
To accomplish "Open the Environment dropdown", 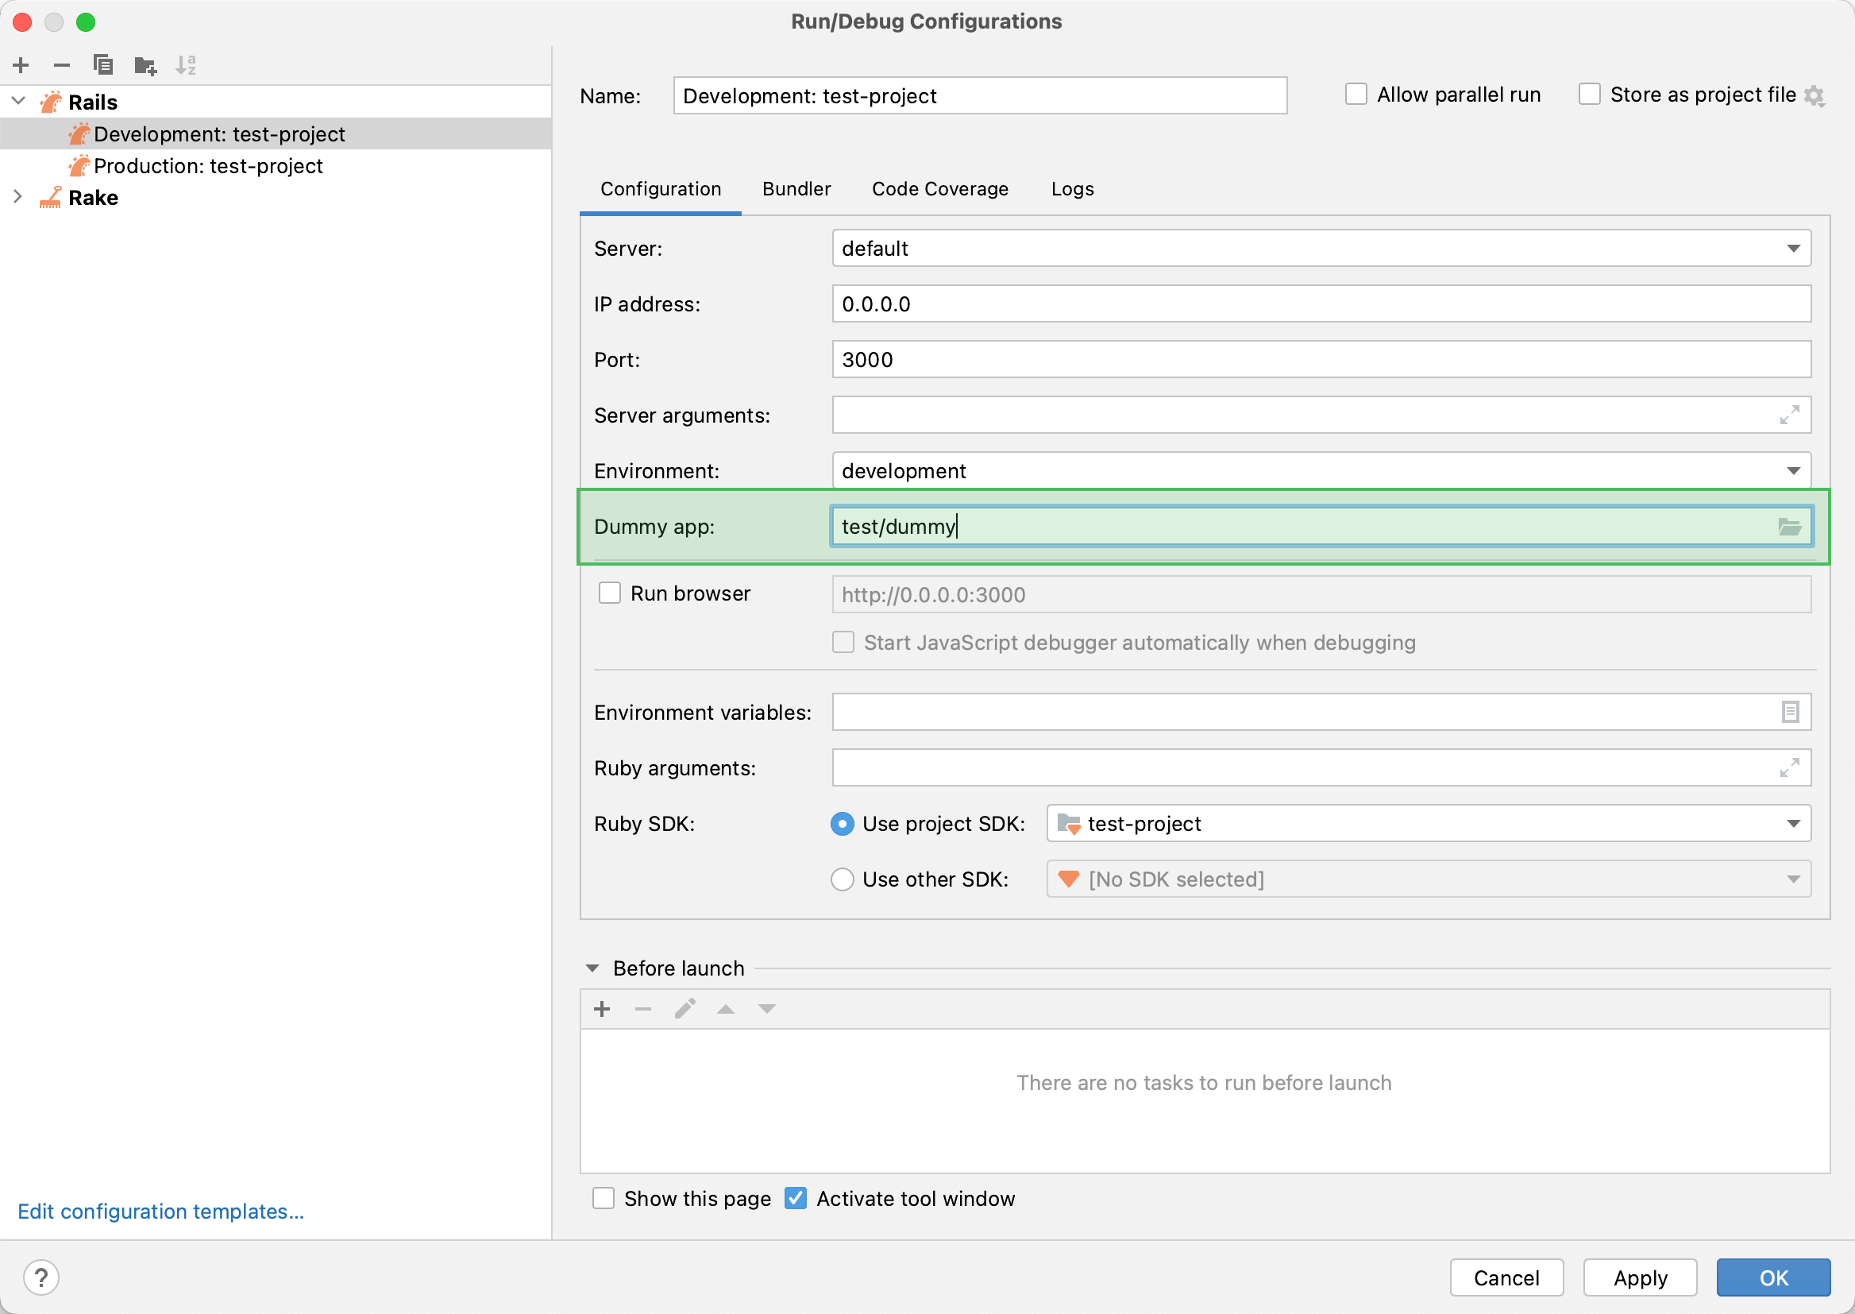I will click(1795, 470).
